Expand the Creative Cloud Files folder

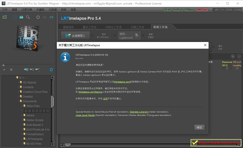pos(18,92)
